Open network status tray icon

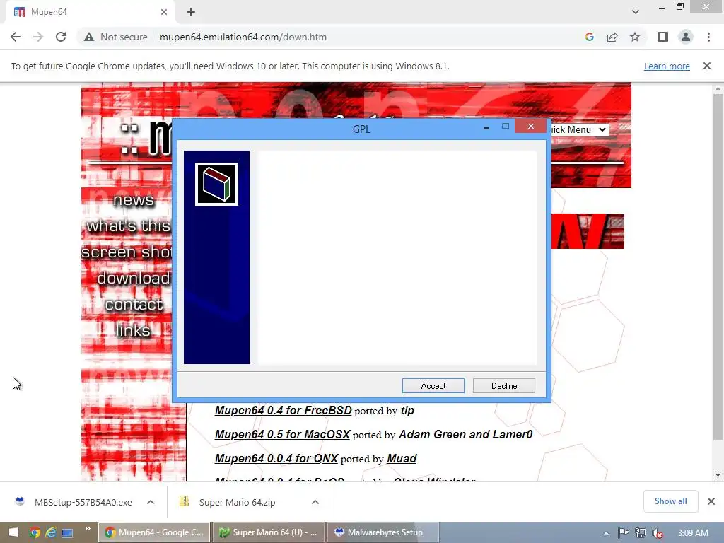641,533
